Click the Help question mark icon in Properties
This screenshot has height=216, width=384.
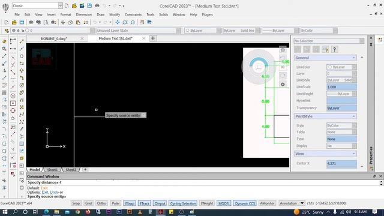tap(334, 49)
